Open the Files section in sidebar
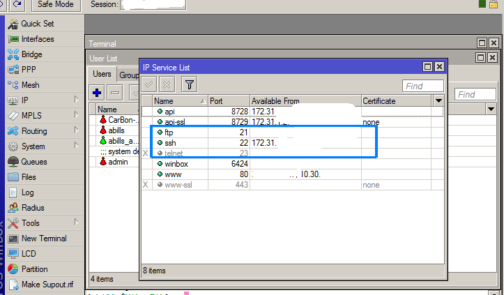The height and width of the screenshot is (295, 504). click(28, 177)
